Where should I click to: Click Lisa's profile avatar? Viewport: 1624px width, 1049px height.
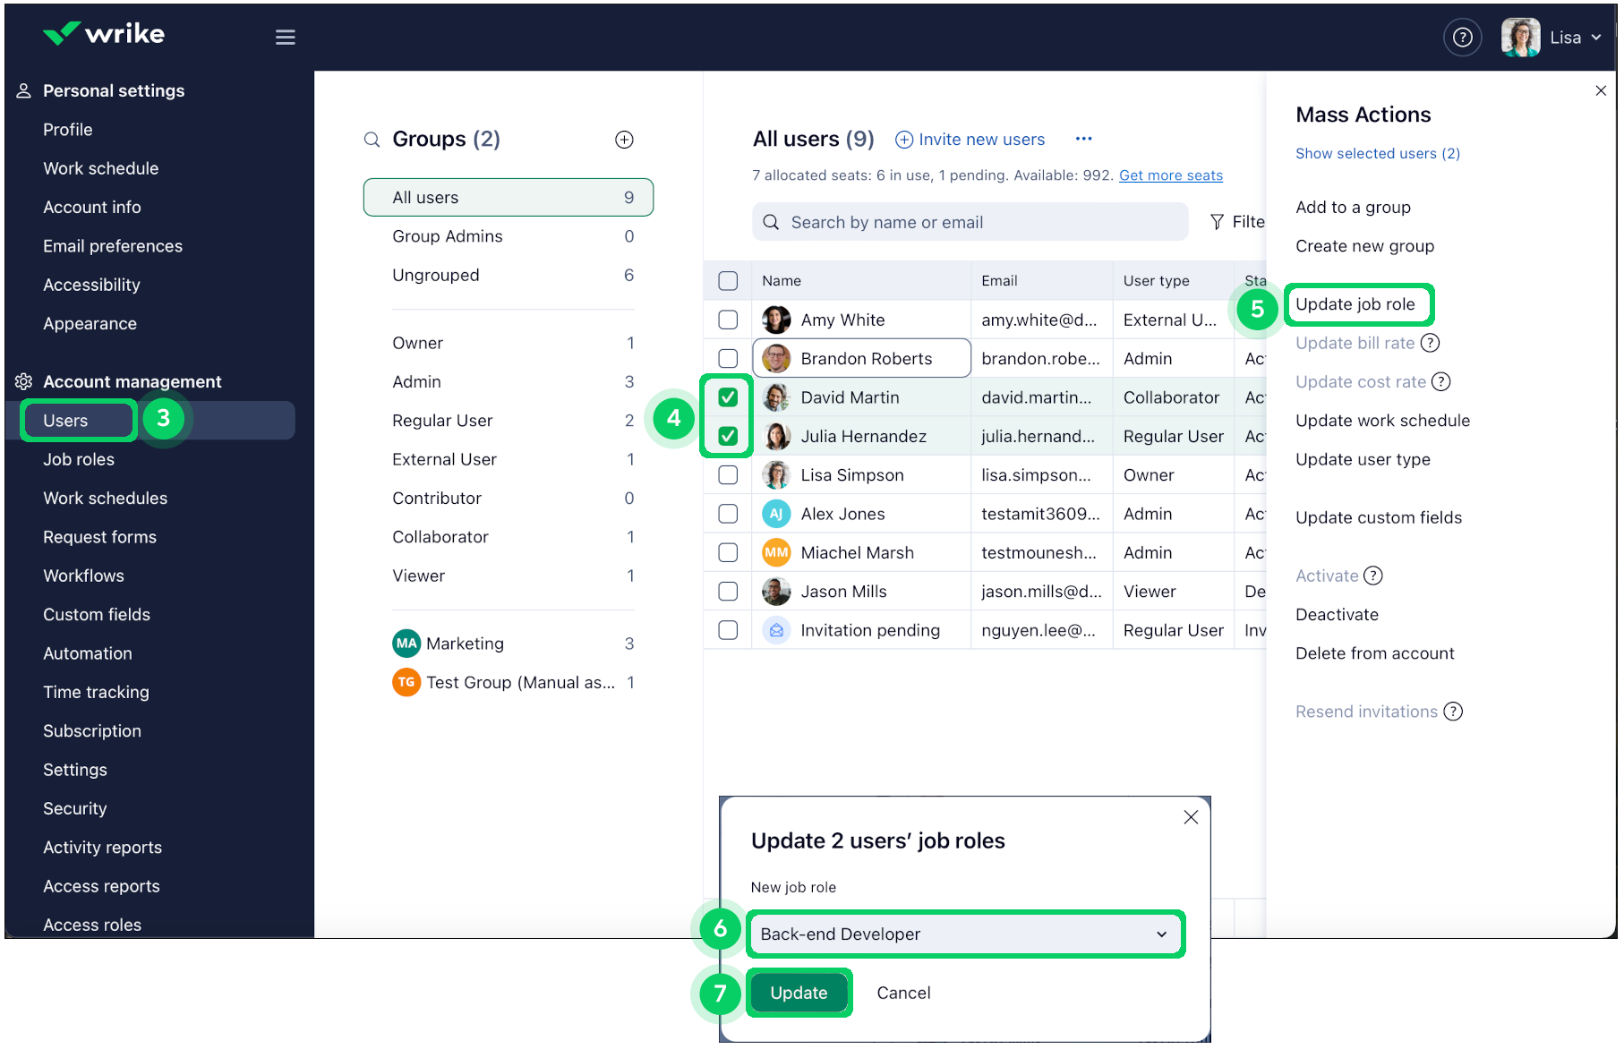coord(1519,37)
